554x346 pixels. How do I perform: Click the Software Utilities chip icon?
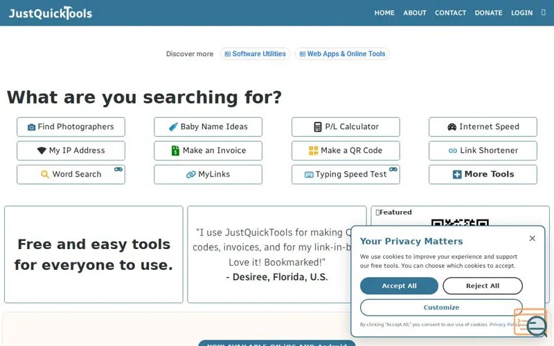(228, 54)
